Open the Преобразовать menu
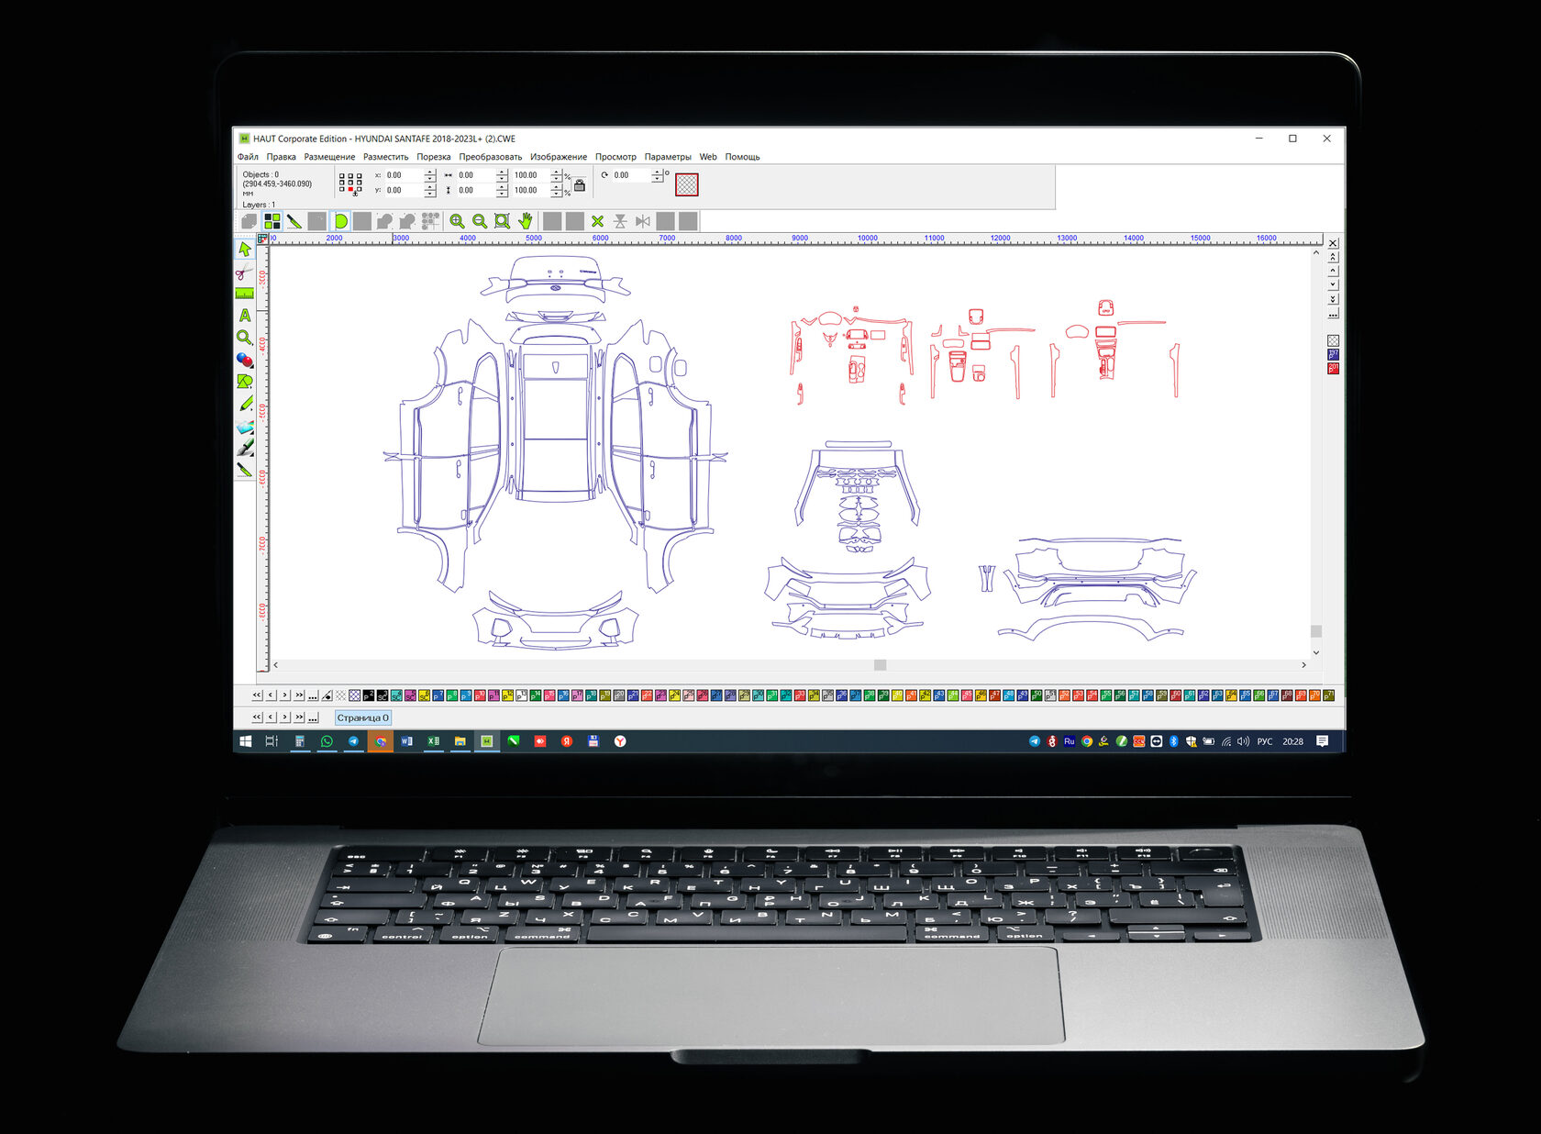 pyautogui.click(x=491, y=157)
